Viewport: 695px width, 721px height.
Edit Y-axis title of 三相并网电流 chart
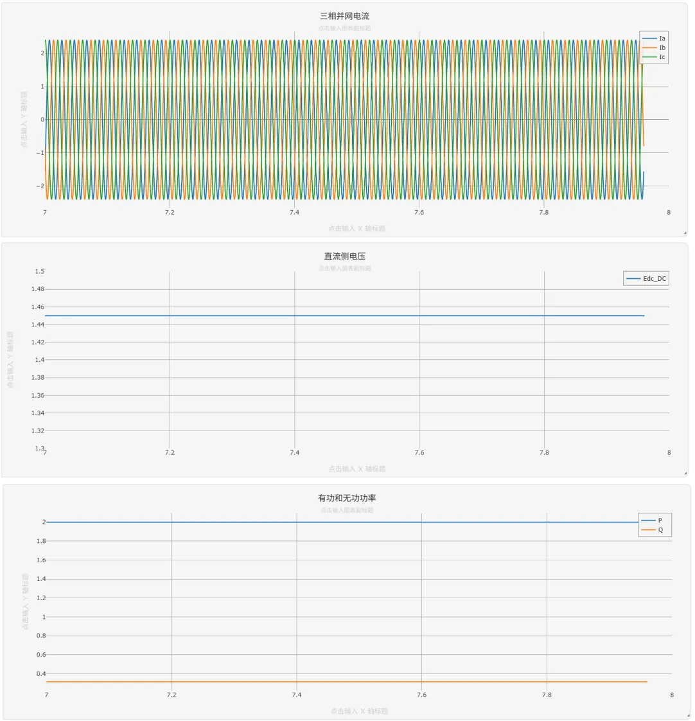[x=24, y=120]
